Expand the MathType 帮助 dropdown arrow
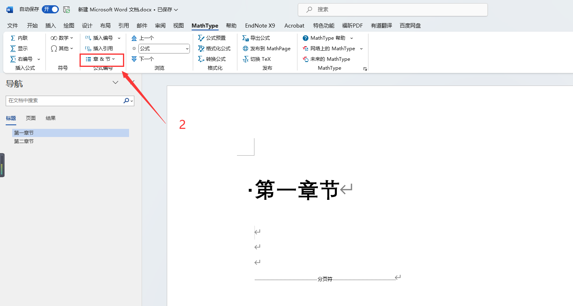573x306 pixels. pos(351,38)
